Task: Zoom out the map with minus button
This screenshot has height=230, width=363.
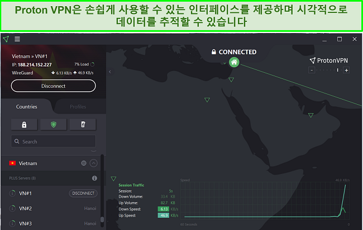Action: [312, 70]
